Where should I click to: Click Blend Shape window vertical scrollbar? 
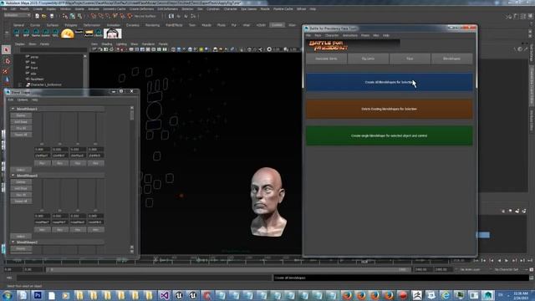pyautogui.click(x=132, y=180)
